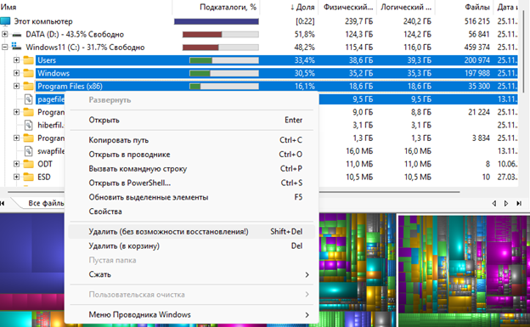This screenshot has height=327, width=530.
Task: Click the last tab arrow button
Action: click(x=519, y=203)
